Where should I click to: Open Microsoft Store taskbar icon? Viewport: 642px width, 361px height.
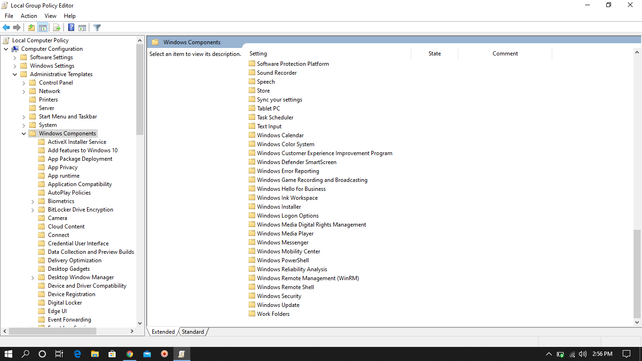(x=112, y=354)
